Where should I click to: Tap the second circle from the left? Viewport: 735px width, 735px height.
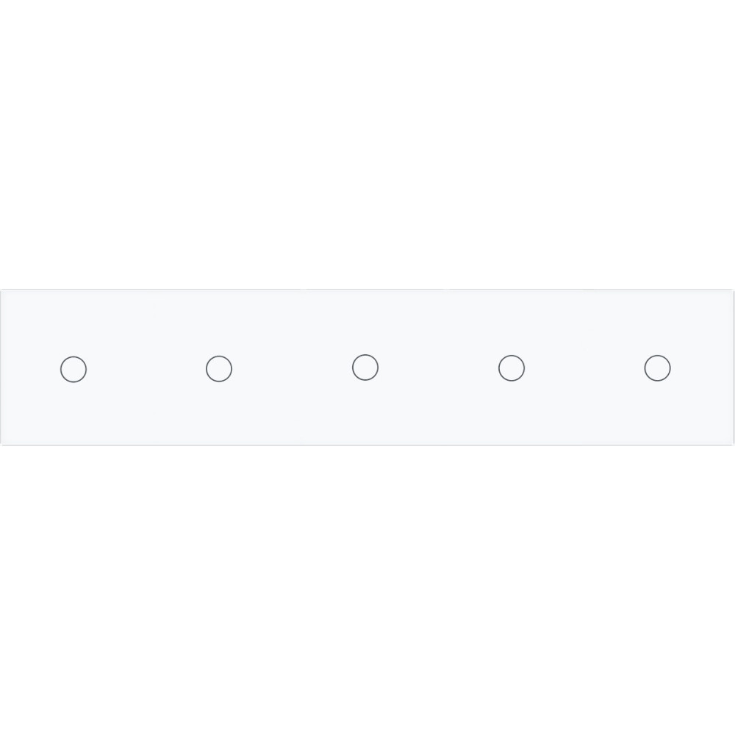click(x=219, y=368)
